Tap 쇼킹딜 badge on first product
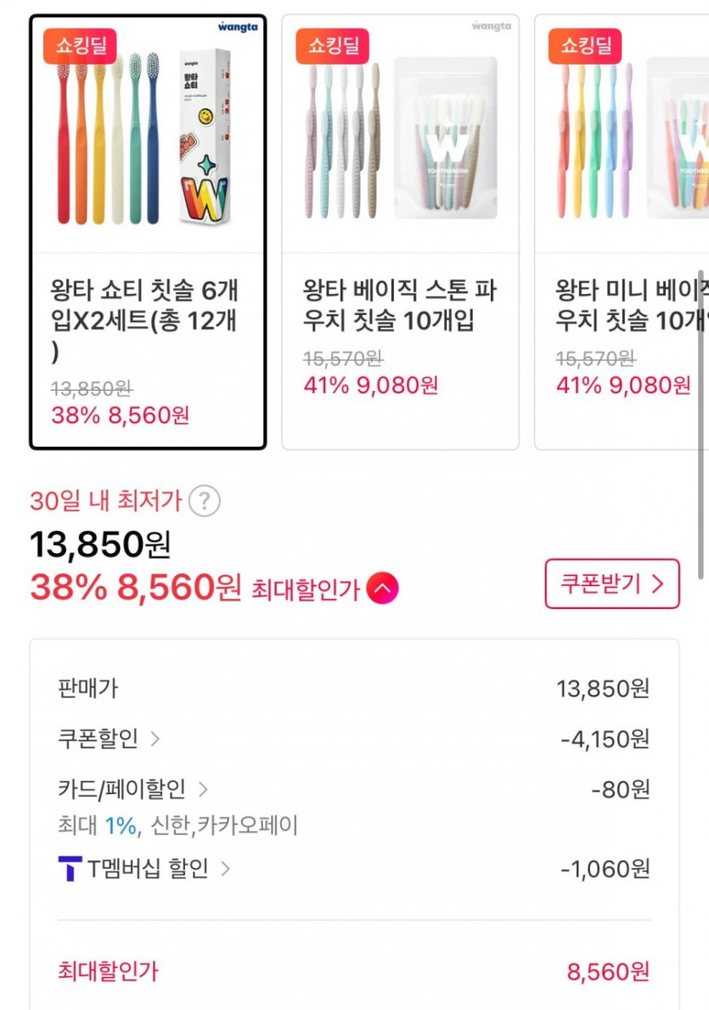This screenshot has height=1010, width=709. (80, 46)
